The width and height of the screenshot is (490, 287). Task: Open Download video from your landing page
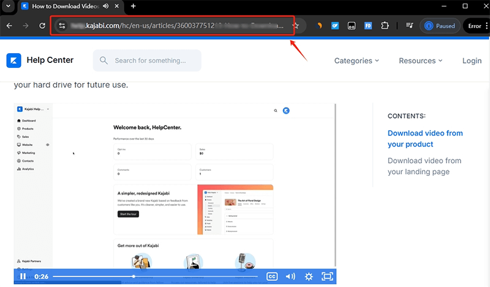point(424,166)
